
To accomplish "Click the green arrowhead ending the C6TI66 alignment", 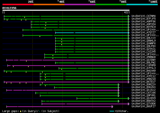I will [x=119, y=93].
